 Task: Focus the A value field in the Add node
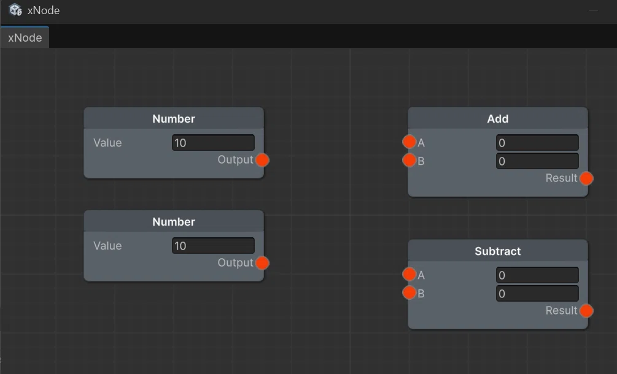538,143
